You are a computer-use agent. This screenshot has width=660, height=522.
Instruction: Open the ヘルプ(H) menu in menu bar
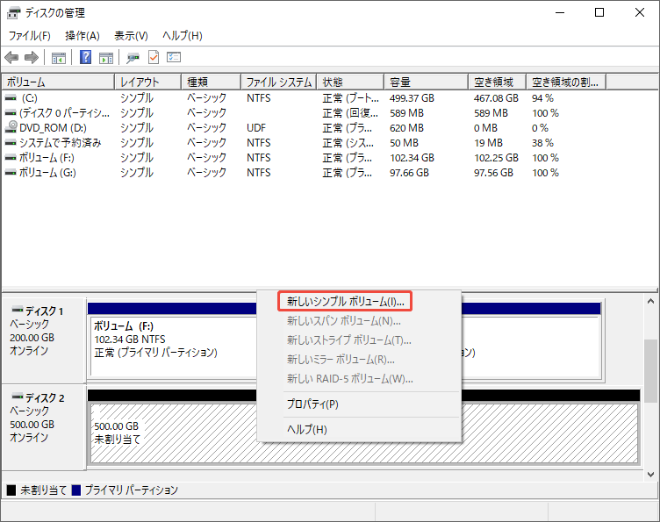(183, 36)
